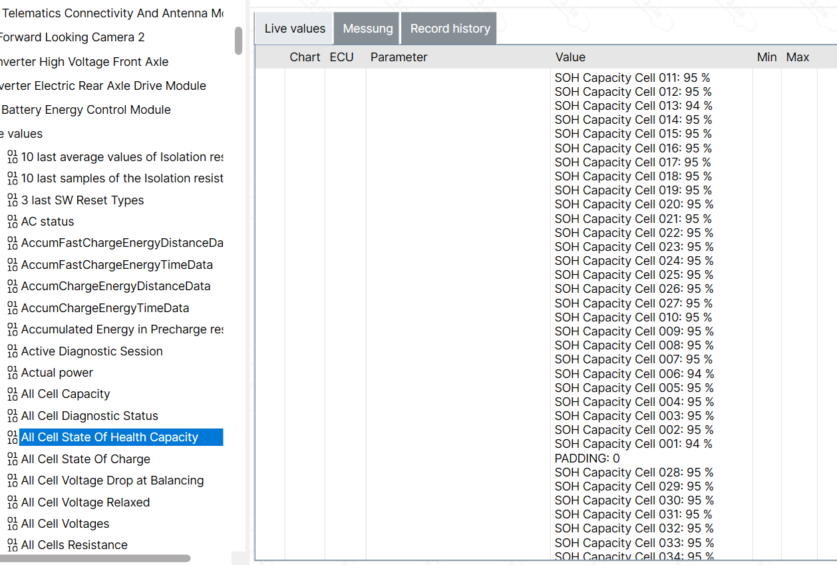
Task: Open the Record history tab
Action: (450, 29)
